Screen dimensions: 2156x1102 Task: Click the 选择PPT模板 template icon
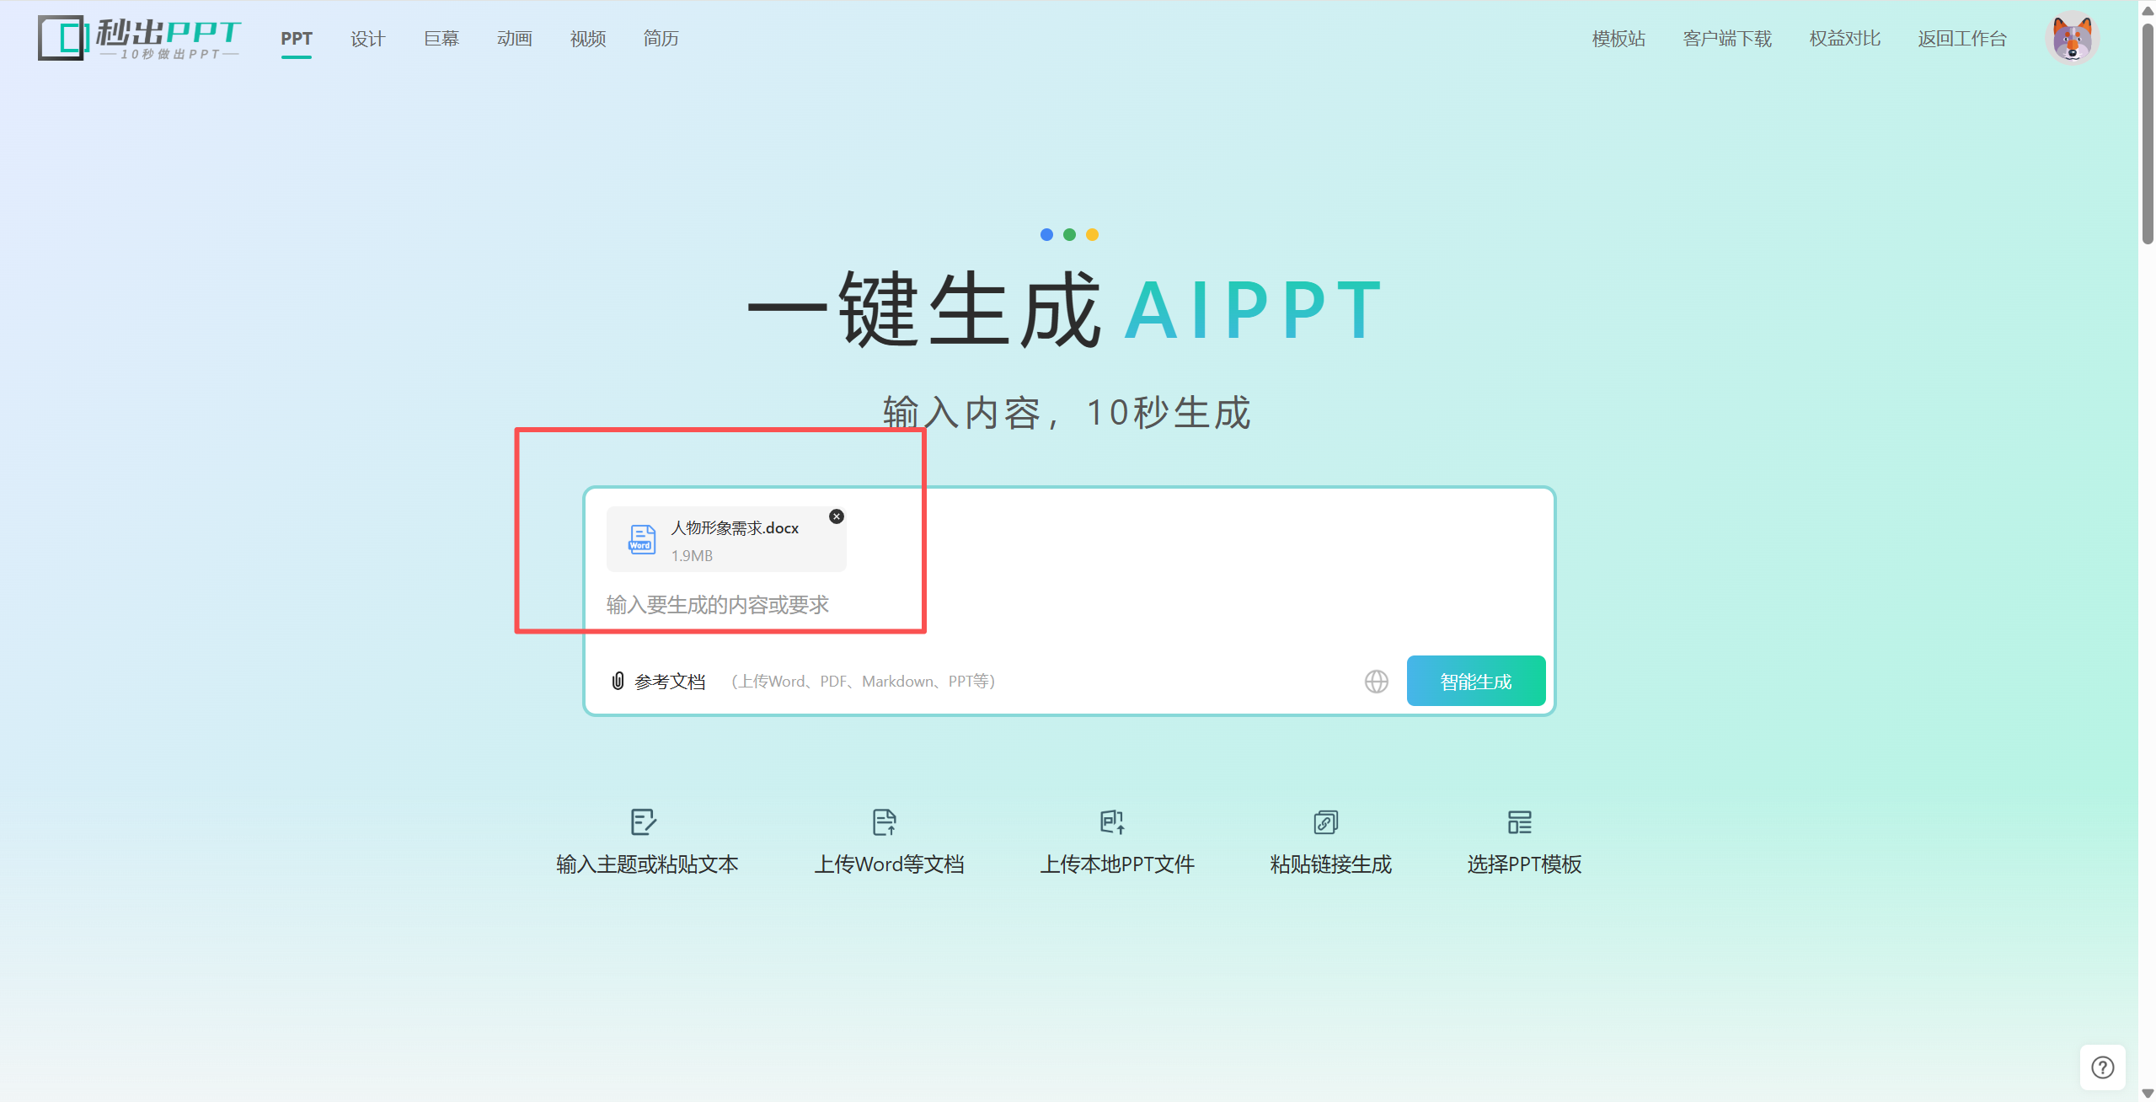tap(1521, 823)
